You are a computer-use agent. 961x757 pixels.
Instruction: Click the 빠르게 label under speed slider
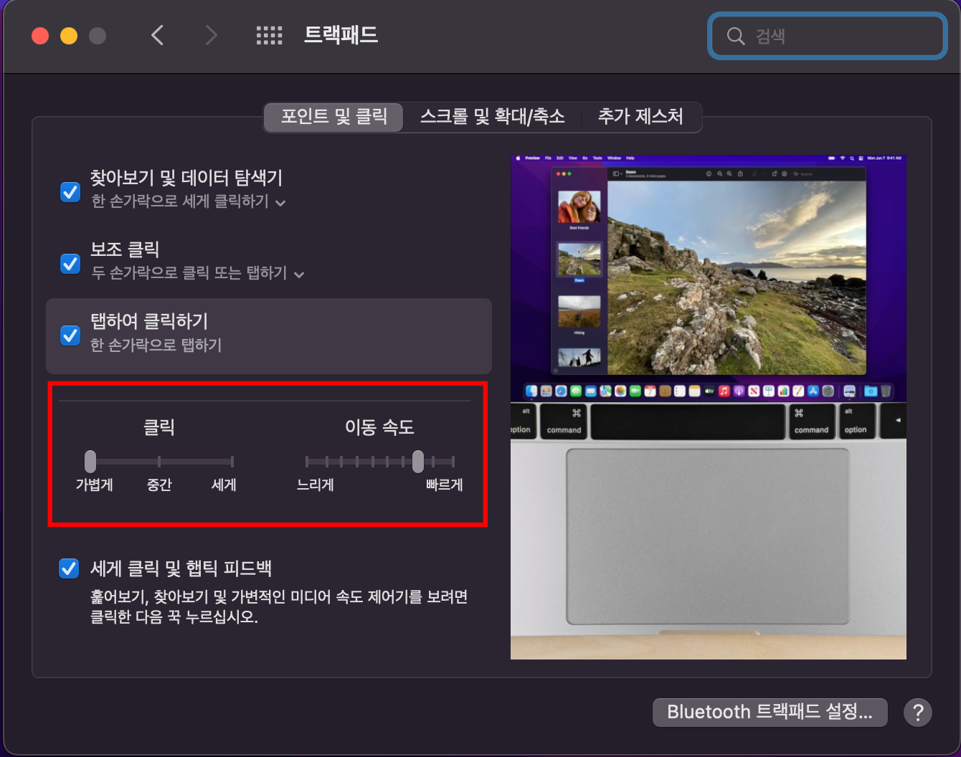445,485
